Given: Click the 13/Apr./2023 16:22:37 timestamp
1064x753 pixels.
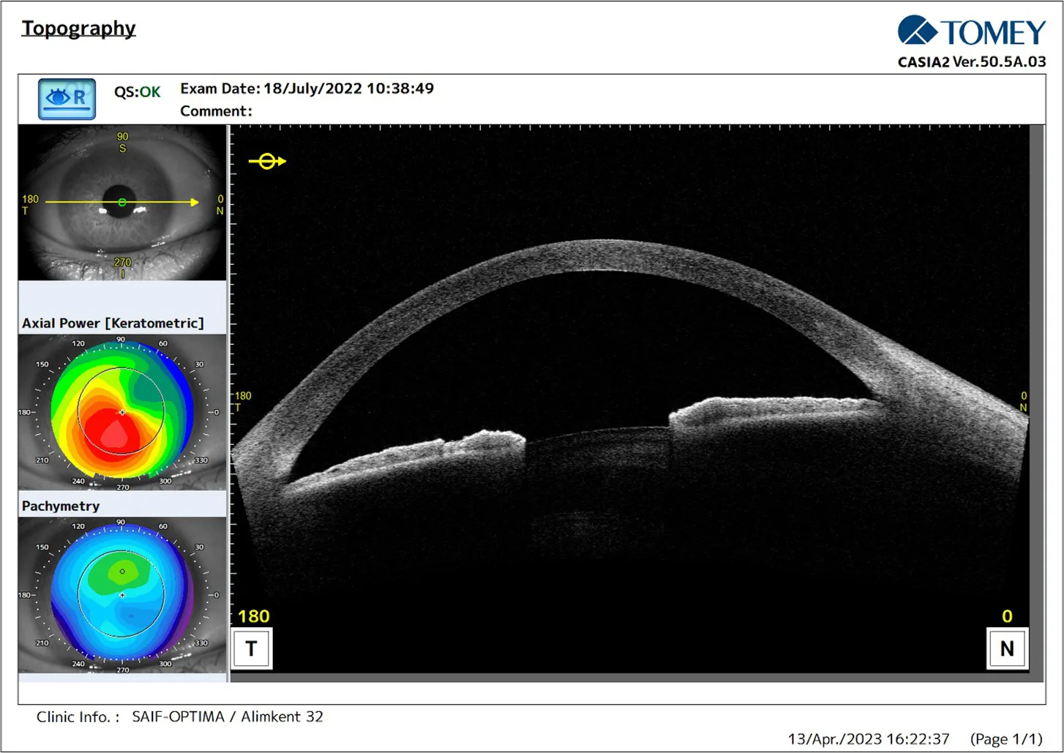Looking at the screenshot, I should coord(869,739).
